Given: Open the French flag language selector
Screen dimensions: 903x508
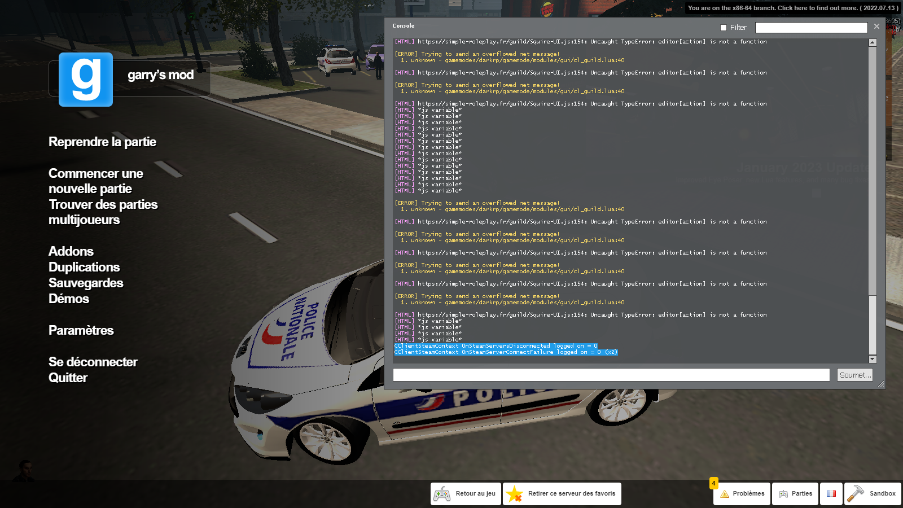Looking at the screenshot, I should (x=831, y=494).
